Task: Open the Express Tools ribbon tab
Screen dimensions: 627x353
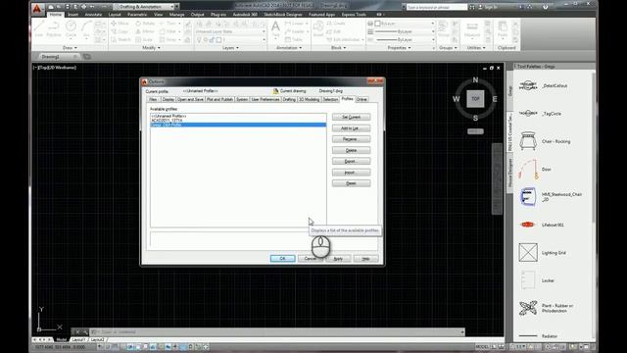Action: pos(354,15)
